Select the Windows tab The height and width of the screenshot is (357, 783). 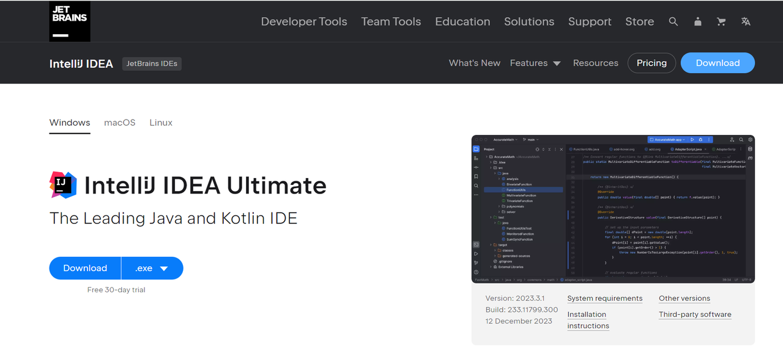[70, 123]
